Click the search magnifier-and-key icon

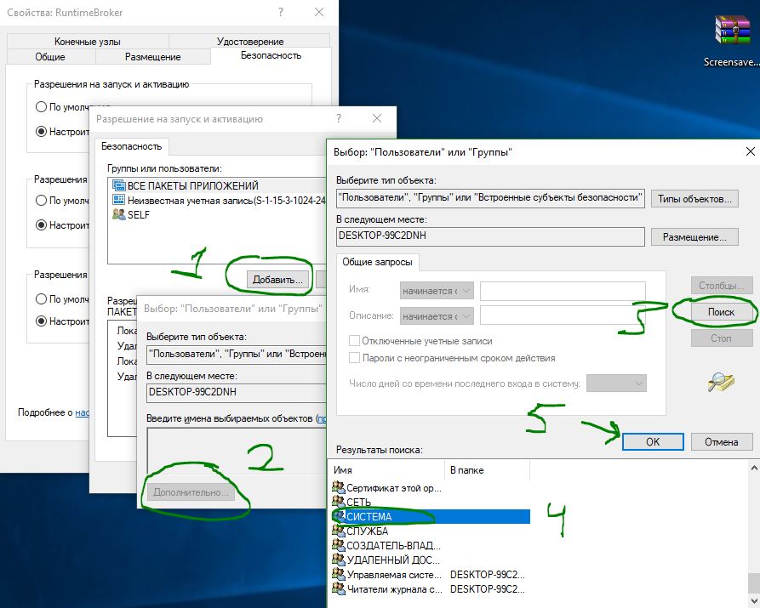[x=721, y=382]
